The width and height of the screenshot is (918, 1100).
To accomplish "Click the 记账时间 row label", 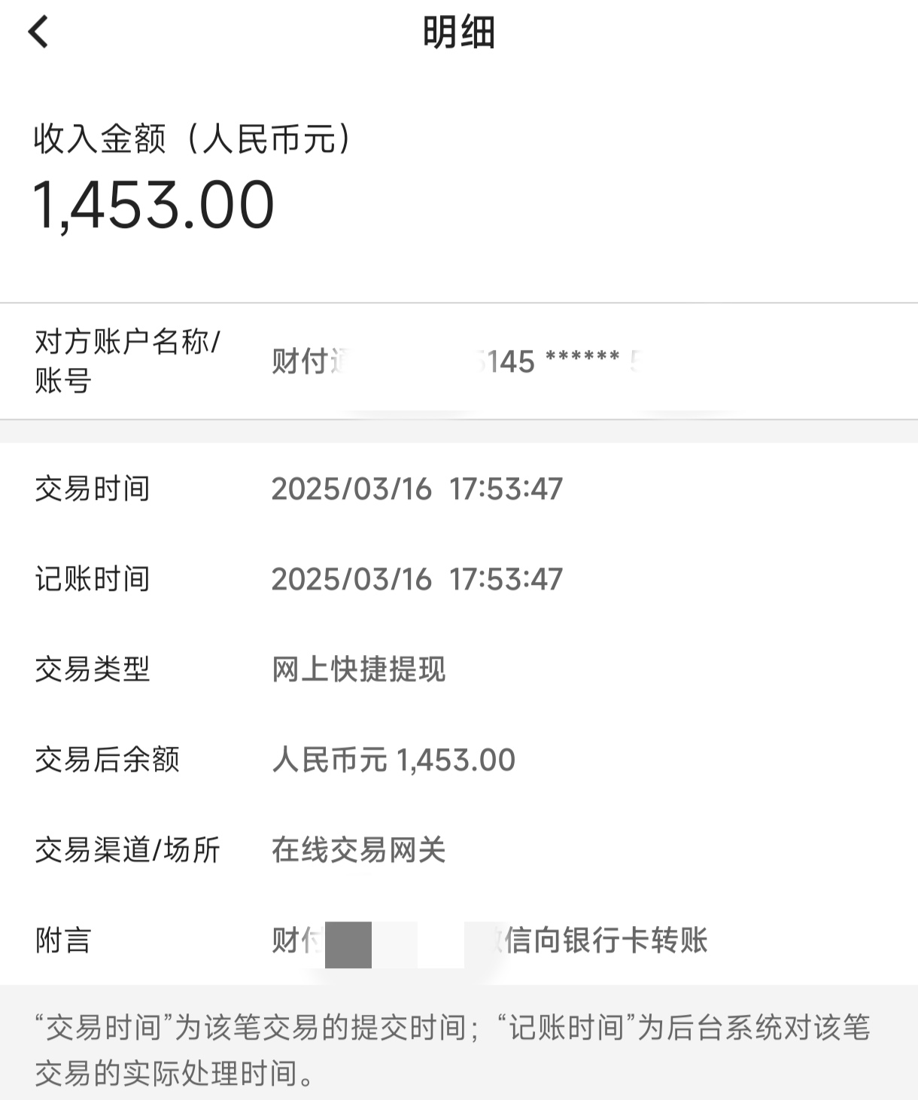I will 93,579.
